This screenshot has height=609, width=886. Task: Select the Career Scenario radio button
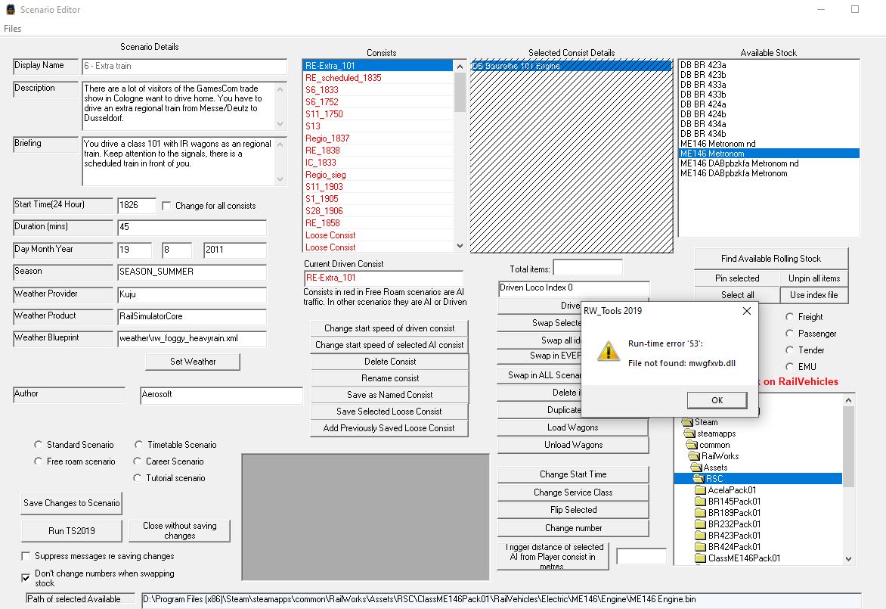pos(138,461)
